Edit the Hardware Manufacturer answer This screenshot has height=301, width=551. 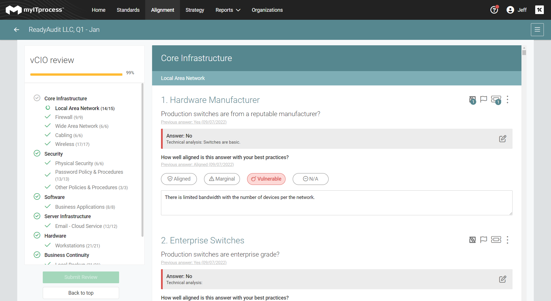(x=503, y=139)
